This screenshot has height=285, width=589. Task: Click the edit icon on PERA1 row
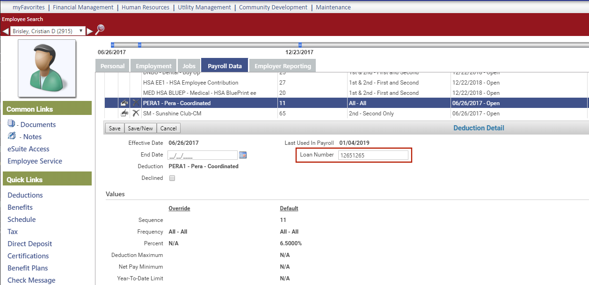[124, 103]
